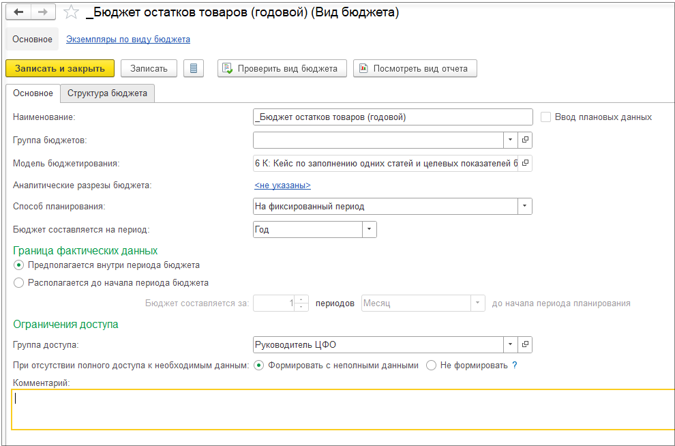Switch to the Структура бюджета tab
Viewport: 675px width, 446px height.
tap(107, 93)
